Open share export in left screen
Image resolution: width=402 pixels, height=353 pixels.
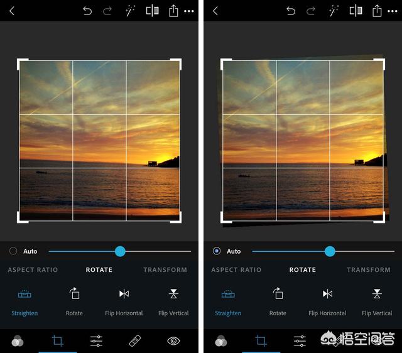(173, 11)
